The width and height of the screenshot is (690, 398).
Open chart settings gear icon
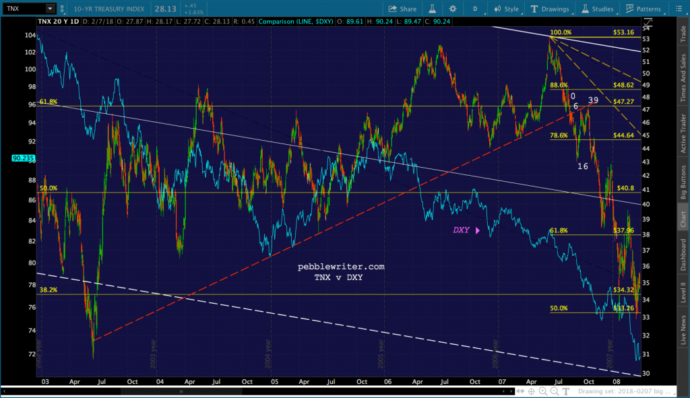point(453,9)
